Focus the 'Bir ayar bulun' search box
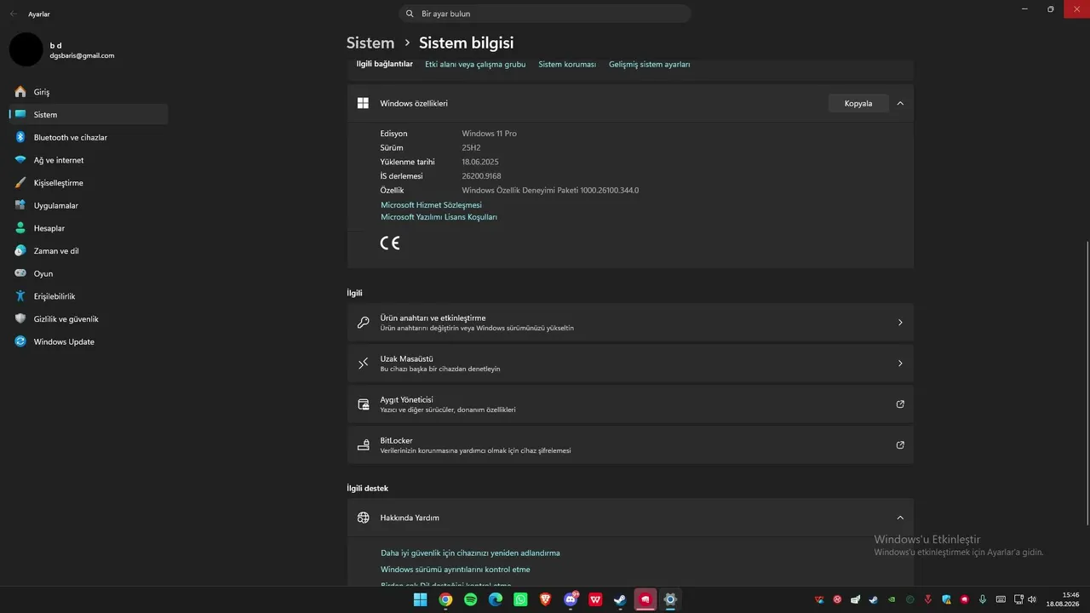Image resolution: width=1090 pixels, height=613 pixels. click(545, 14)
